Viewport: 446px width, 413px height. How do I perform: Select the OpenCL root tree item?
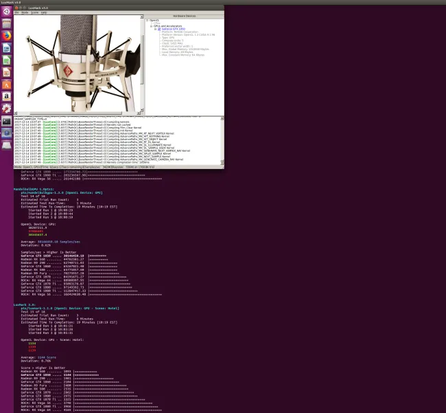pyautogui.click(x=154, y=21)
